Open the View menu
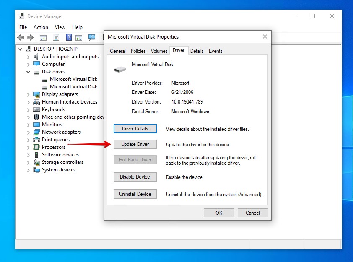The image size is (353, 262). (x=60, y=27)
